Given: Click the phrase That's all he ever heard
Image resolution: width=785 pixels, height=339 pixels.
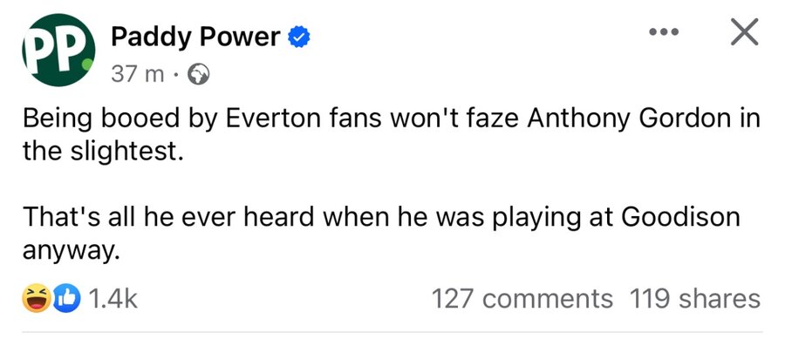Looking at the screenshot, I should click(x=168, y=216).
